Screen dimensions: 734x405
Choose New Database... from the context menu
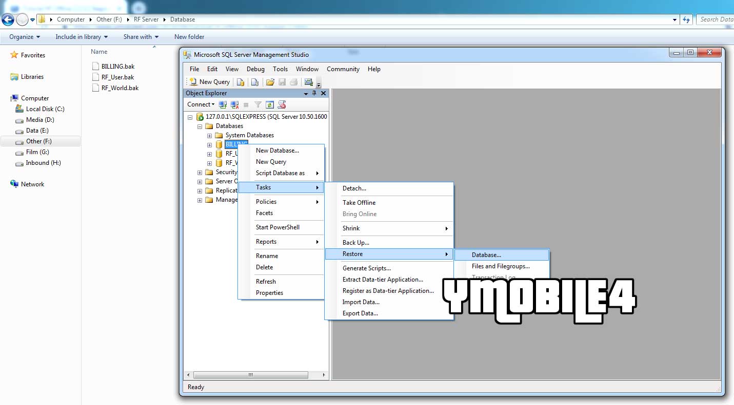tap(281, 151)
